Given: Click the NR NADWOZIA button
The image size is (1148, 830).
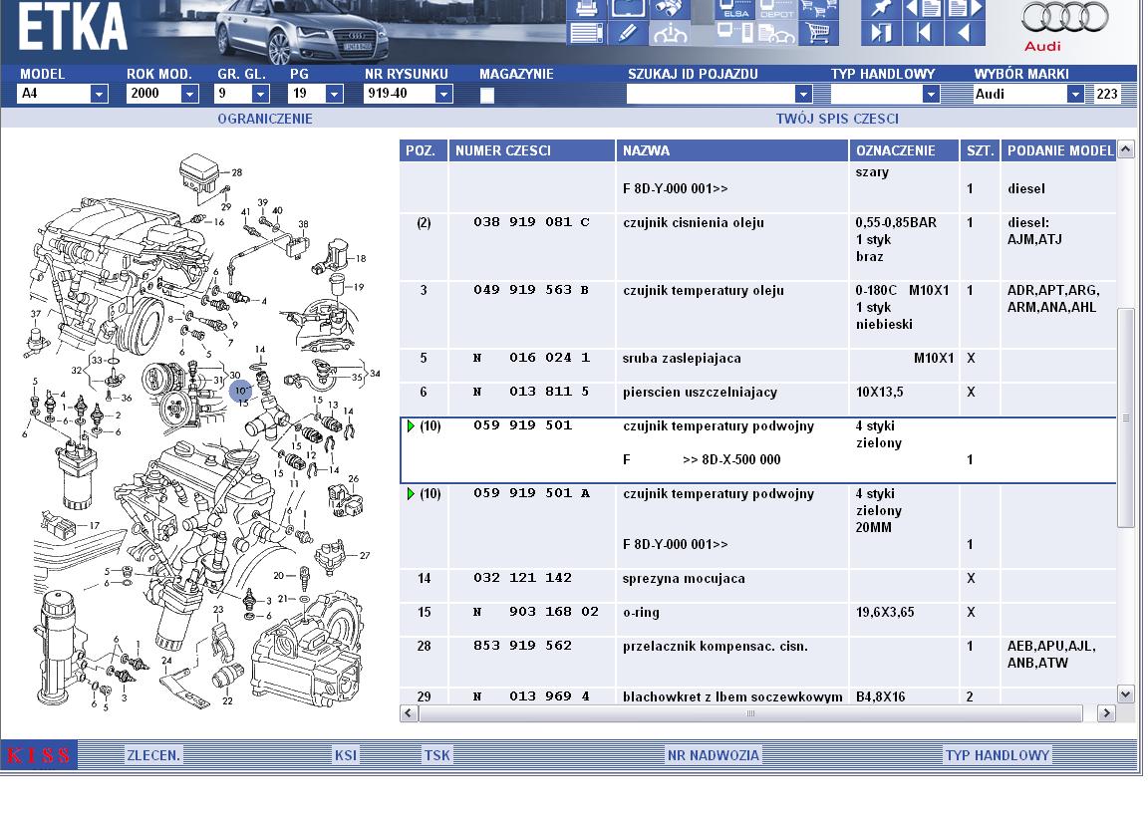Looking at the screenshot, I should coord(714,755).
